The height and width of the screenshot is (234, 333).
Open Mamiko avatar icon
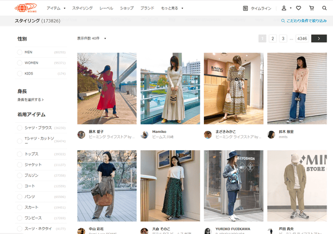[x=145, y=134]
